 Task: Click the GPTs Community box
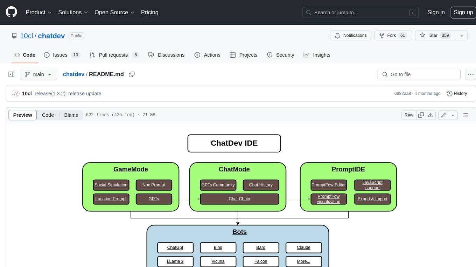[x=218, y=185]
